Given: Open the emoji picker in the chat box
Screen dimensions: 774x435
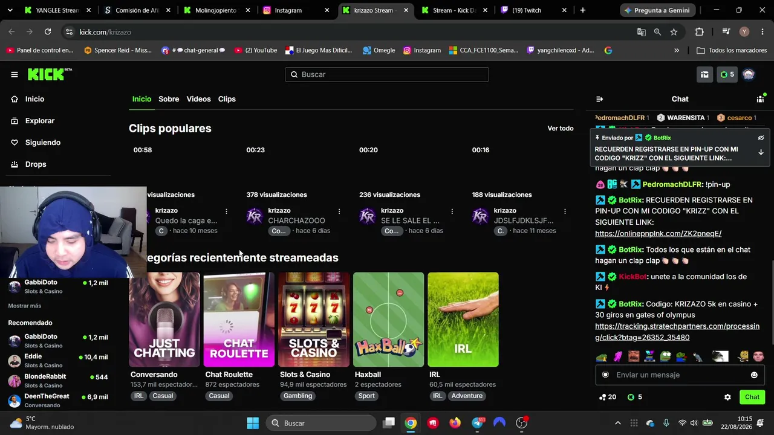Looking at the screenshot, I should 754,375.
